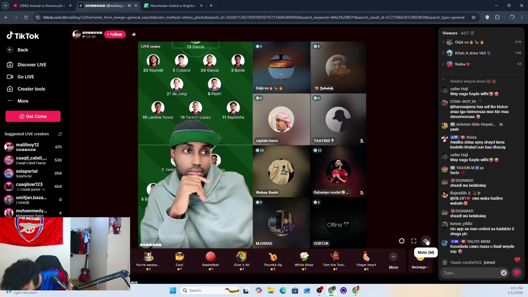Open Microsoft Edge from the taskbar

[283, 290]
